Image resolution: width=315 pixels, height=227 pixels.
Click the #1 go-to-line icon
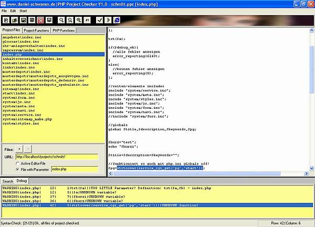87,20
